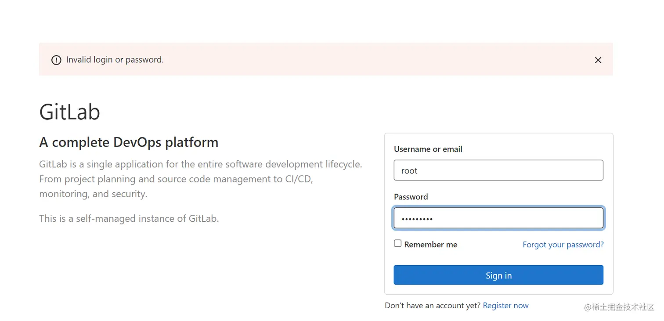Focus the masked password input field
The width and height of the screenshot is (664, 321).
coord(498,218)
